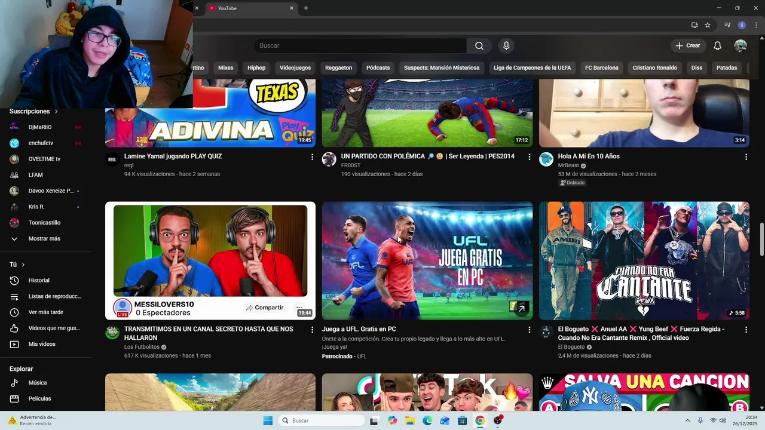This screenshot has height=430, width=765.
Task: Open the OBS icon in the taskbar
Action: point(498,420)
